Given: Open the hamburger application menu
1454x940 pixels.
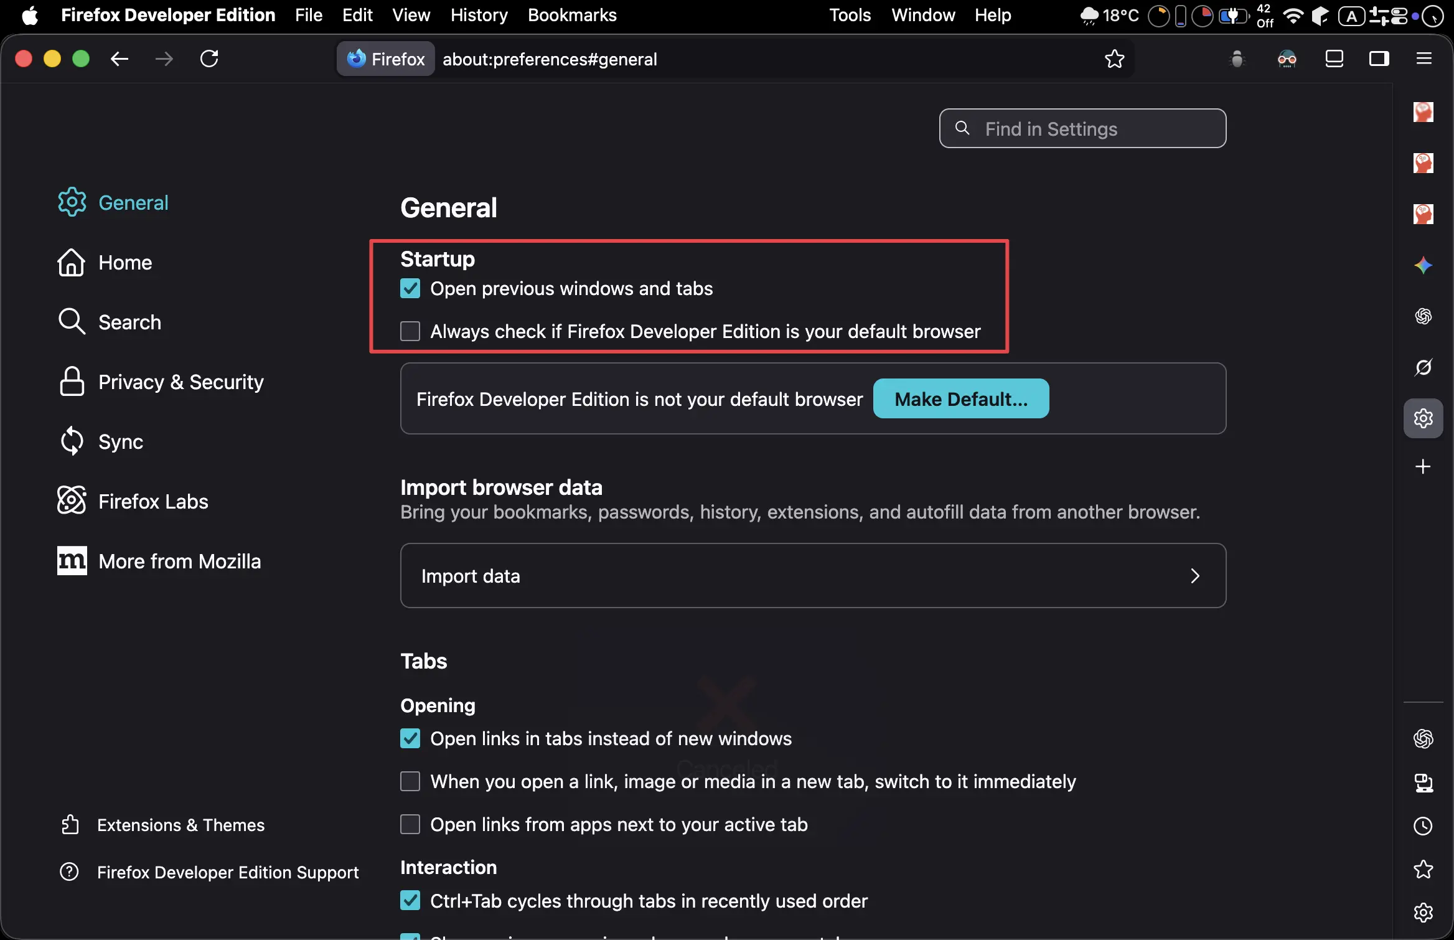Looking at the screenshot, I should click(1424, 59).
